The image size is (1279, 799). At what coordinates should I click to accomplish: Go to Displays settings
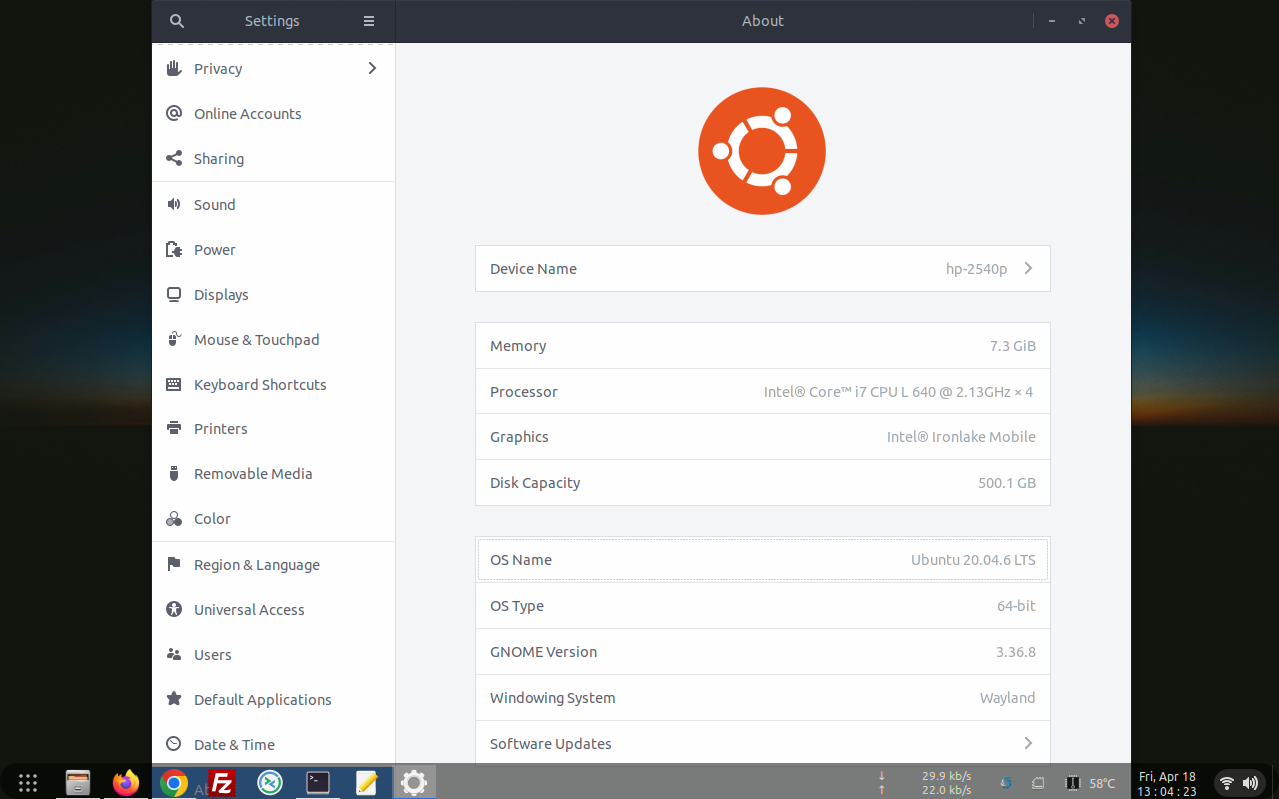pos(273,294)
